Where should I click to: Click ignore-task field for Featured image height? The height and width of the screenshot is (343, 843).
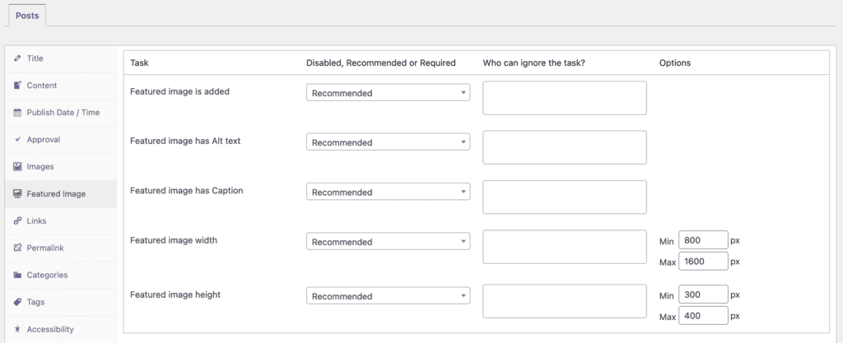(565, 301)
